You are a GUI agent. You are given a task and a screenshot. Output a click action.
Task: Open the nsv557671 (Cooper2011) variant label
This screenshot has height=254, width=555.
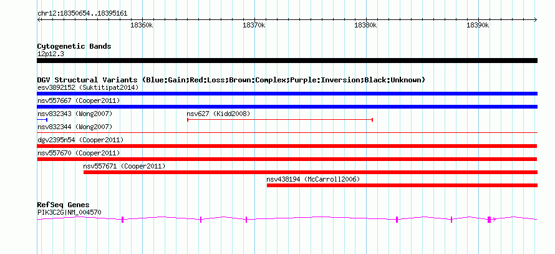coord(124,166)
